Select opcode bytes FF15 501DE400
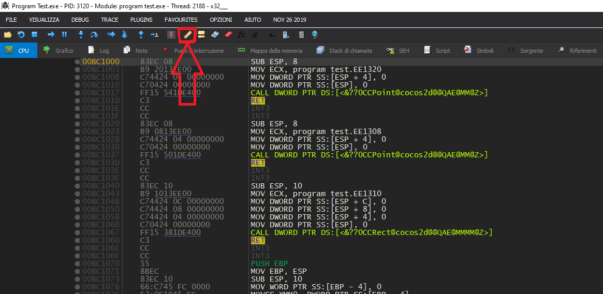 click(x=170, y=155)
